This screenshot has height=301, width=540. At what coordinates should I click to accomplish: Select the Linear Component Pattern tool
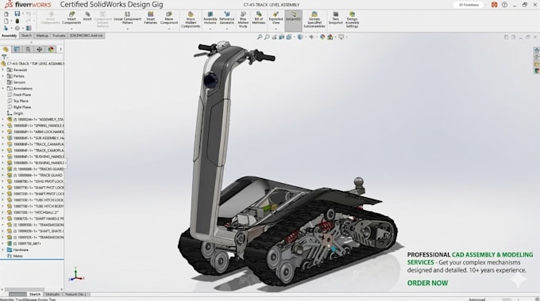pos(127,18)
